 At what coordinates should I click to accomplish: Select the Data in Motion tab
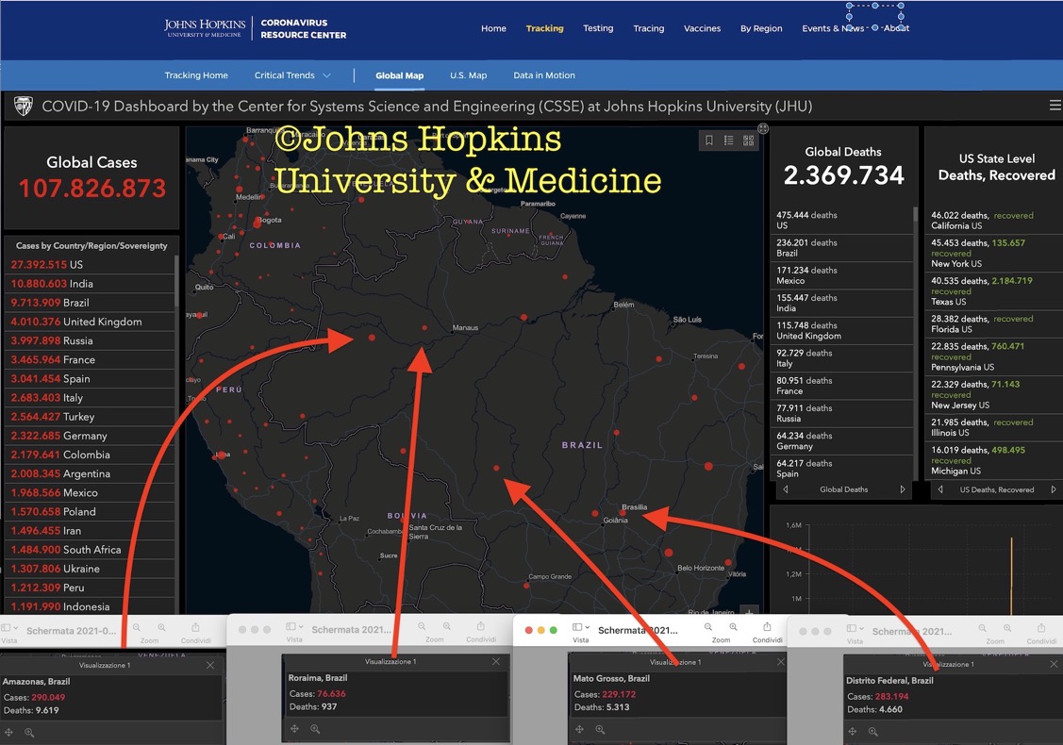[544, 75]
